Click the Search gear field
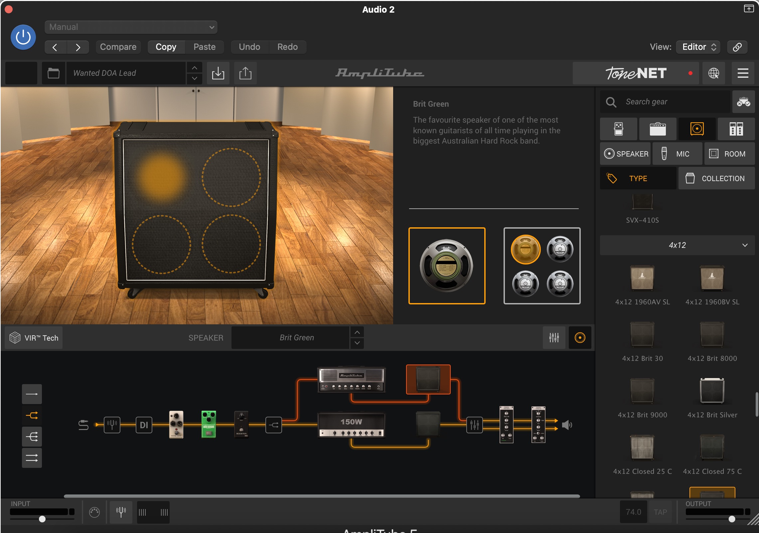This screenshot has height=533, width=759. 665,102
